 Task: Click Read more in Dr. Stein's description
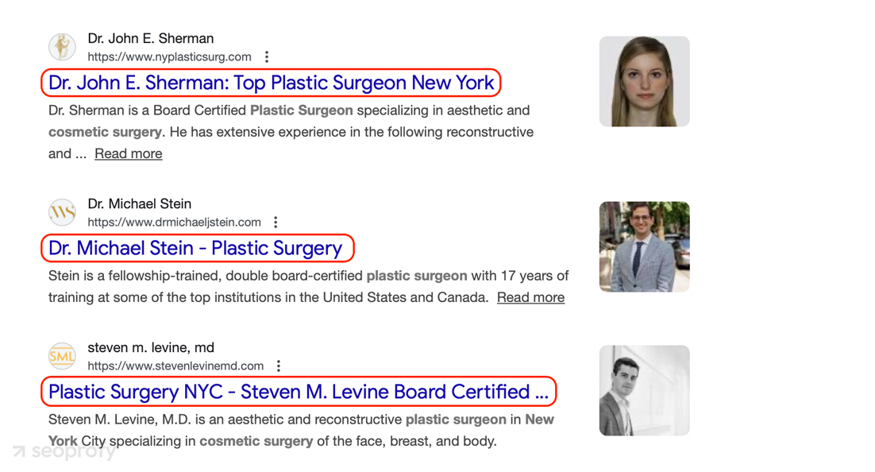(530, 297)
